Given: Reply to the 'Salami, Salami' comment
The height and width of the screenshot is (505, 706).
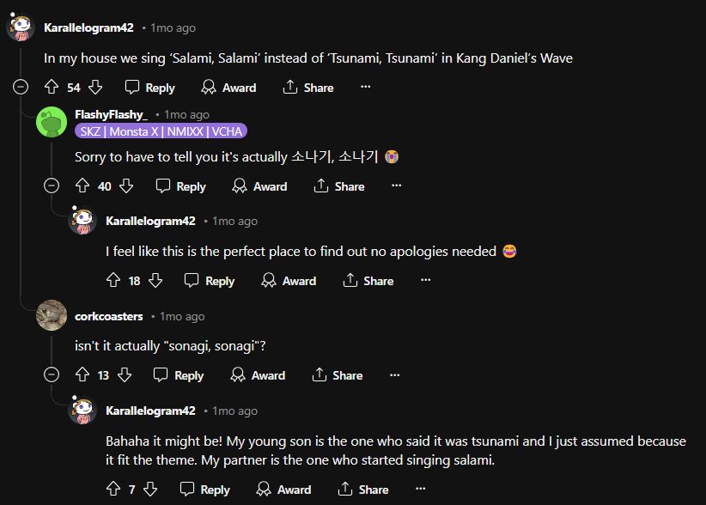Looking at the screenshot, I should coord(149,87).
